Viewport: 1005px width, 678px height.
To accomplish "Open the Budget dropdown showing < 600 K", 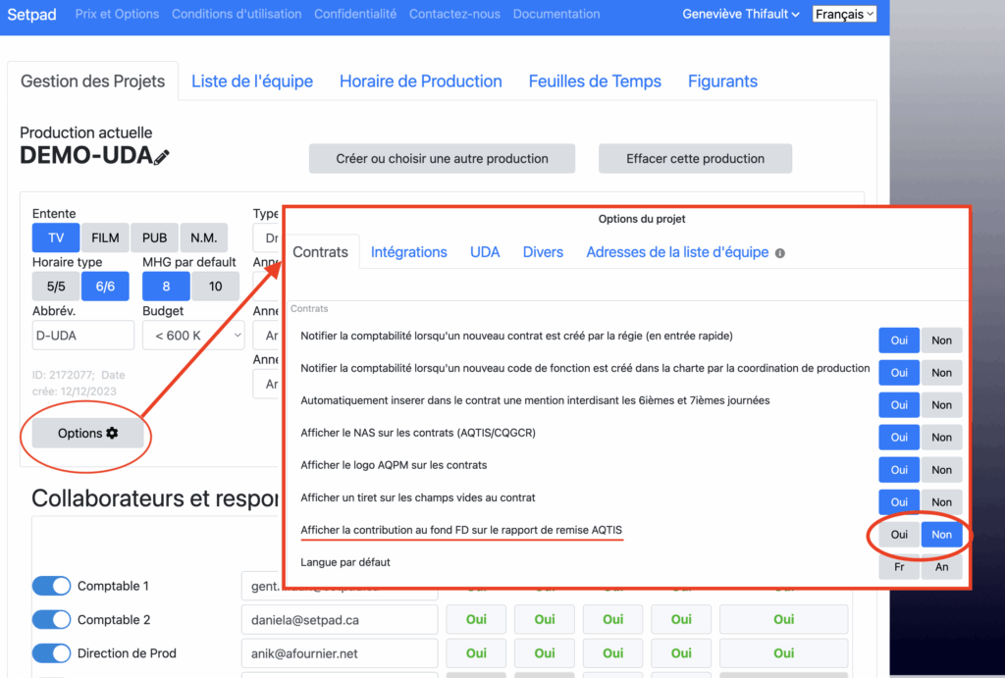I will (x=192, y=336).
